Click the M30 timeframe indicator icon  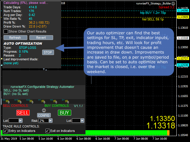[31, 101]
